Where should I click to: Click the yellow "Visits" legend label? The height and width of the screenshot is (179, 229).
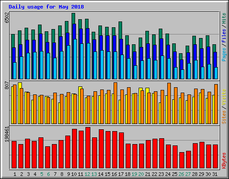pyautogui.click(x=224, y=97)
